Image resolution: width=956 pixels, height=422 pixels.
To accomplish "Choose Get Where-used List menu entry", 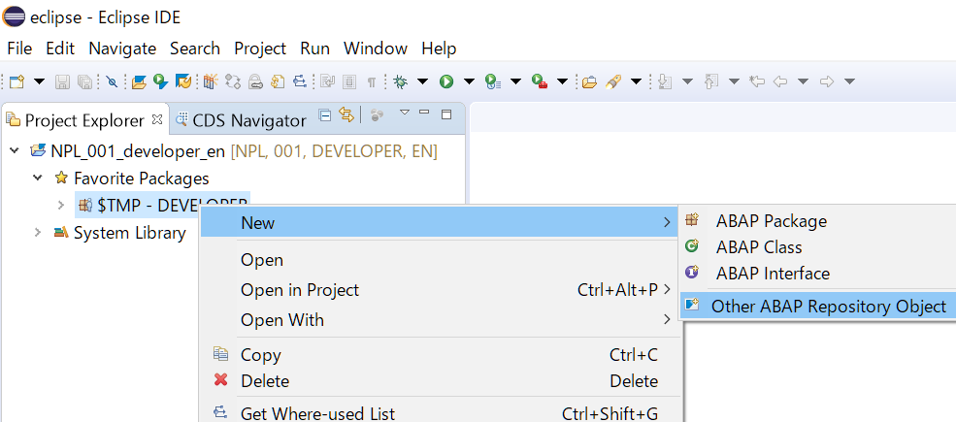I will (439, 413).
